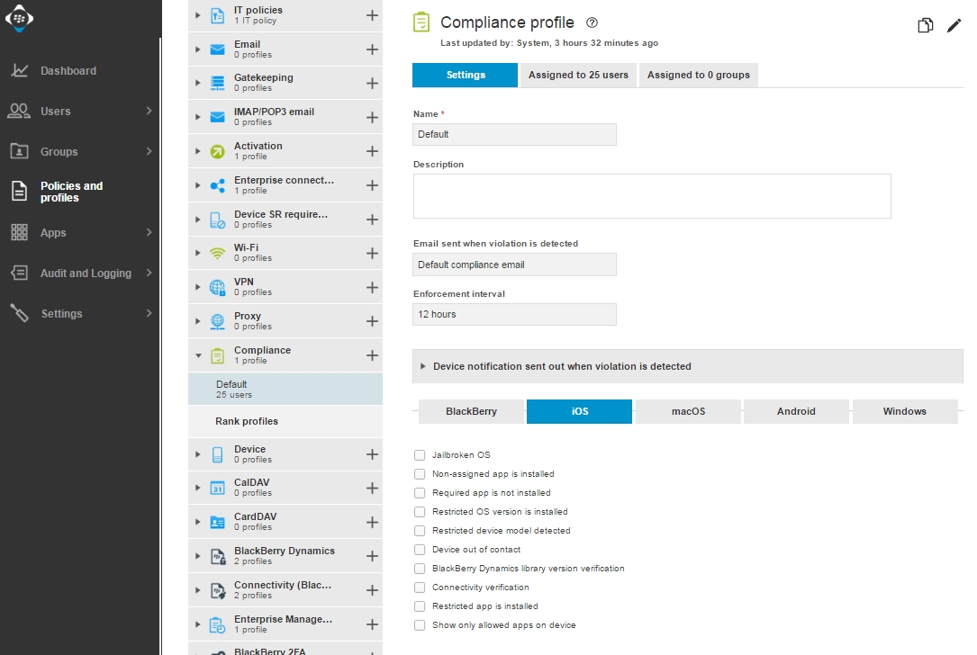
Task: Open the Assigned to 25 users tab
Action: pos(578,75)
